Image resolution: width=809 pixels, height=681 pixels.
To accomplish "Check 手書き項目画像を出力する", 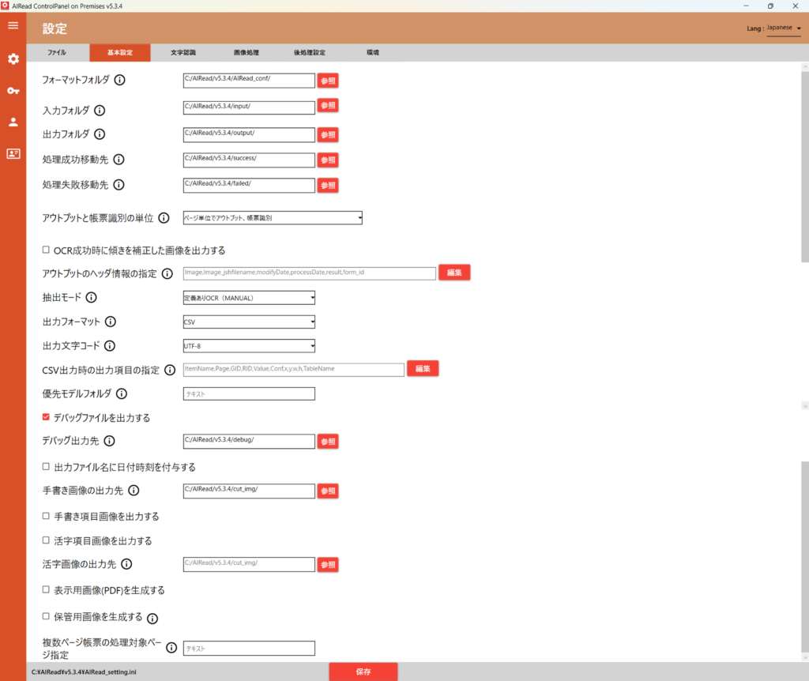I will (x=46, y=516).
